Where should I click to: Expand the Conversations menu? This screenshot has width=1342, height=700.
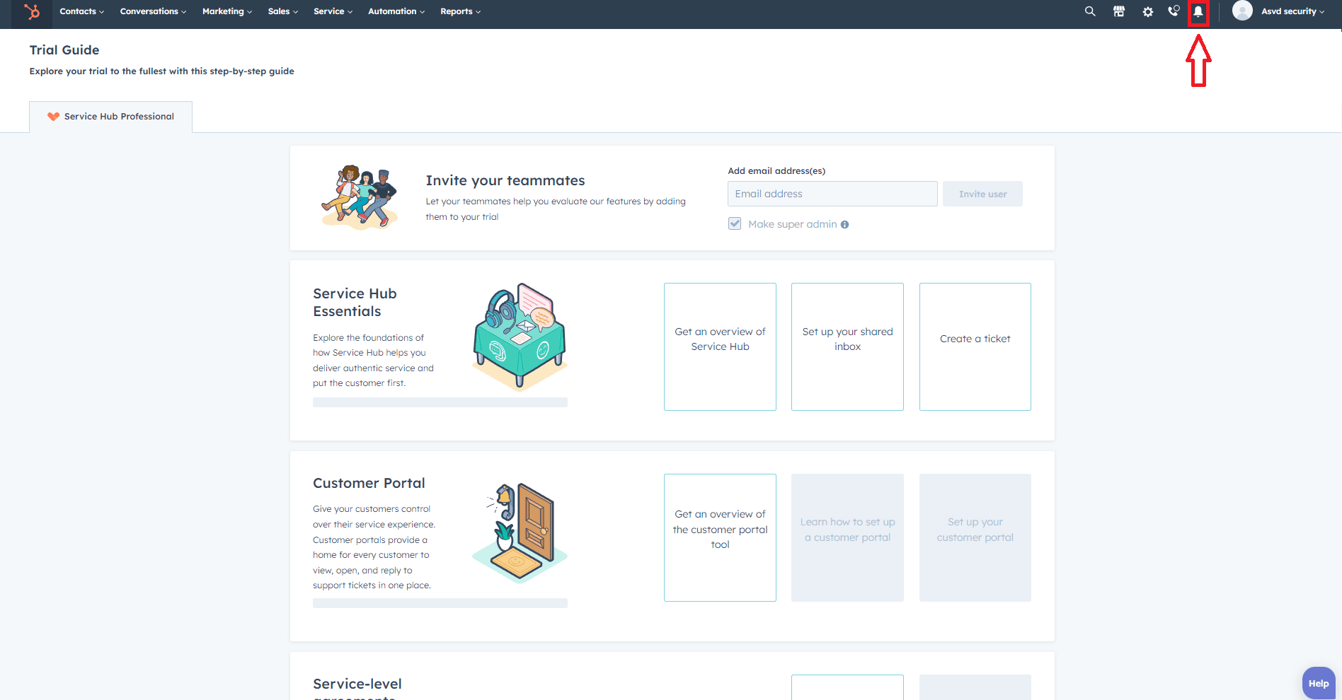tap(153, 11)
